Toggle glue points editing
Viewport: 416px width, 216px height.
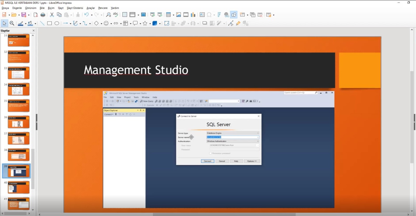click(x=238, y=23)
